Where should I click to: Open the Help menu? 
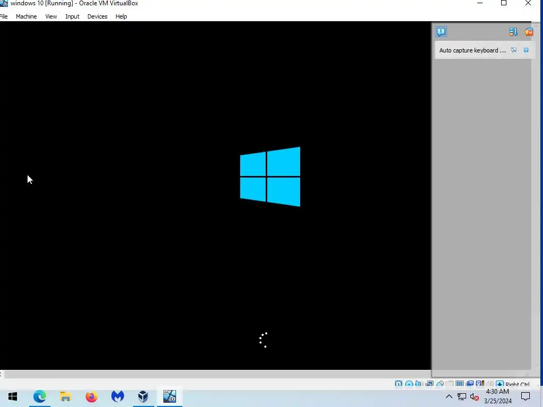121,16
